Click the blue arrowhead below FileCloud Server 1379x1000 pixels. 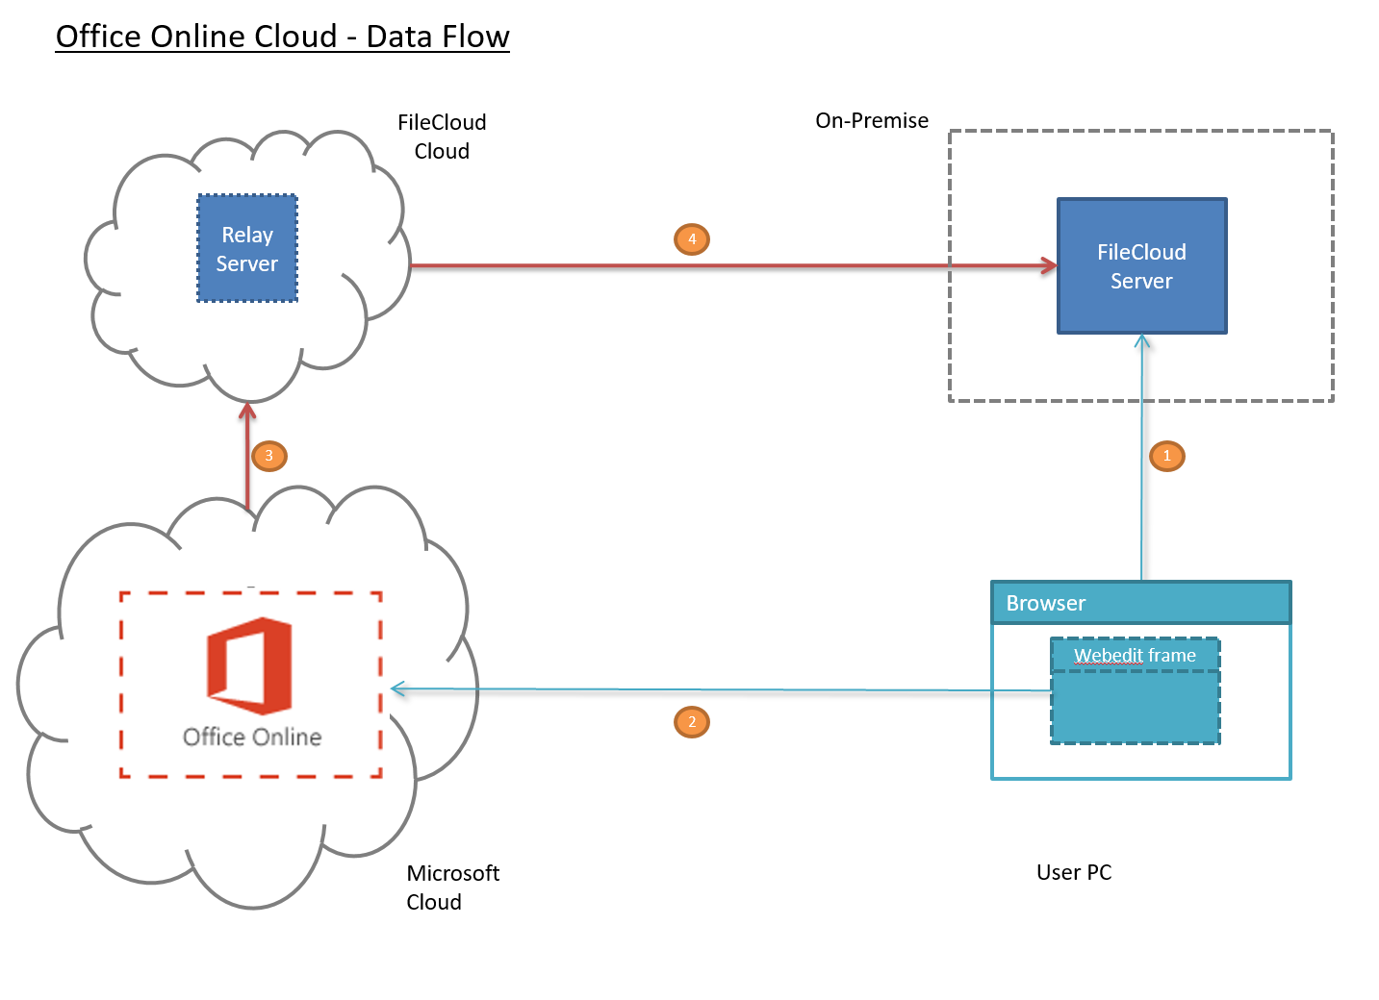[x=1142, y=342]
